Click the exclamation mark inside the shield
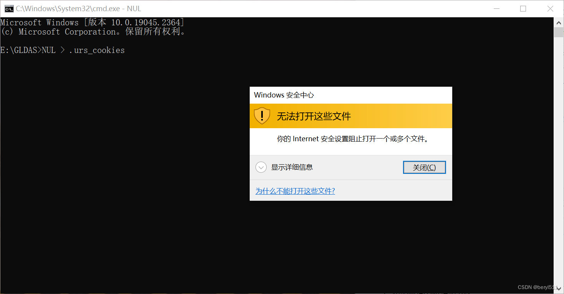 point(262,116)
